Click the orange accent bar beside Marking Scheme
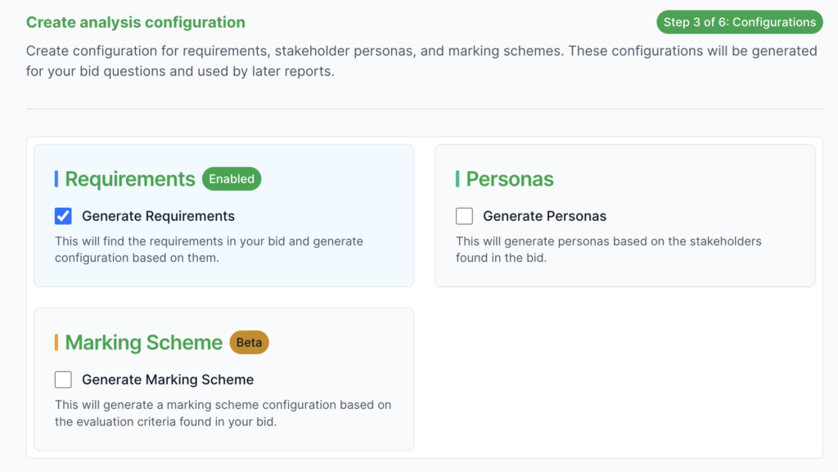Image resolution: width=838 pixels, height=472 pixels. [56, 343]
